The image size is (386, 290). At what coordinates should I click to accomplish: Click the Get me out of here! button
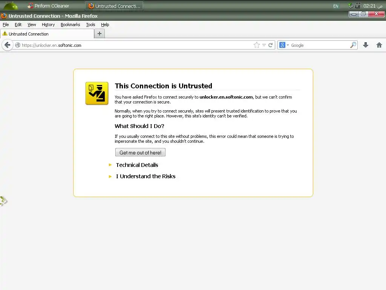pyautogui.click(x=140, y=153)
